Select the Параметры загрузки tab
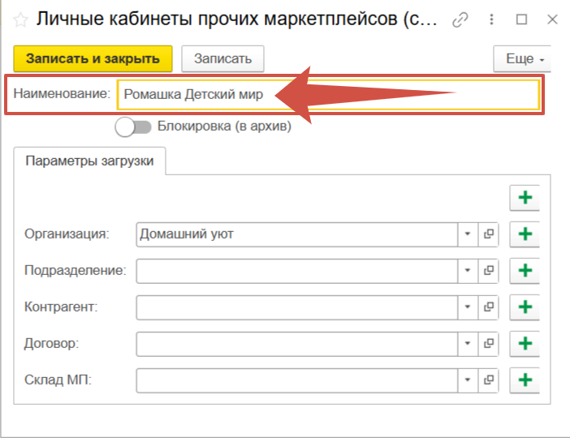Viewport: 570px width, 438px height. pyautogui.click(x=89, y=161)
